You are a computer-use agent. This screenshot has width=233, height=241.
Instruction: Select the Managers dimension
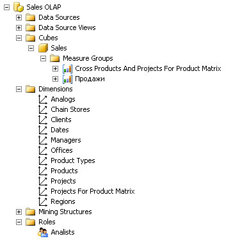66,140
